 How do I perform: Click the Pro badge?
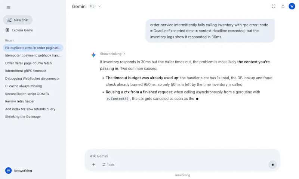point(92,6)
